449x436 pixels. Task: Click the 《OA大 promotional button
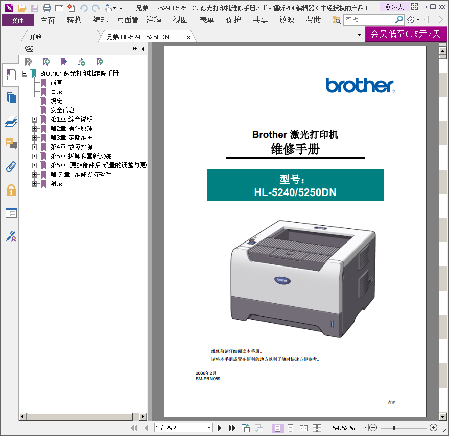394,7
